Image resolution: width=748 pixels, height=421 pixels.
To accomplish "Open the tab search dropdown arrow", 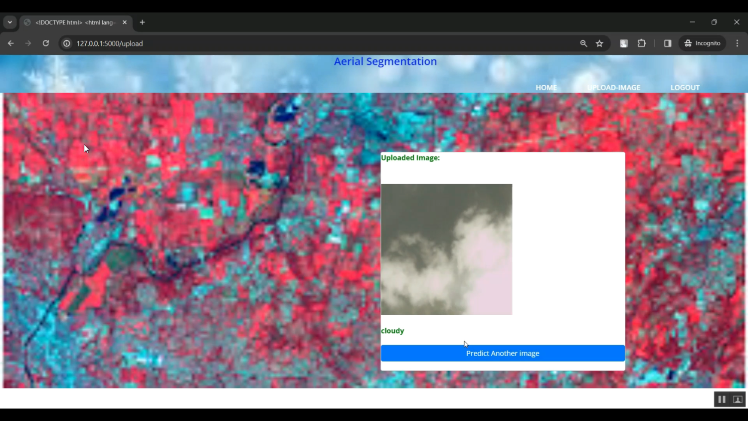I will [x=9, y=22].
